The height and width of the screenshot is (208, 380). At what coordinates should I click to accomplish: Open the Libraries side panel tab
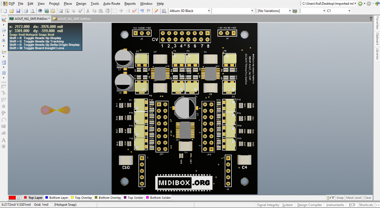click(377, 54)
